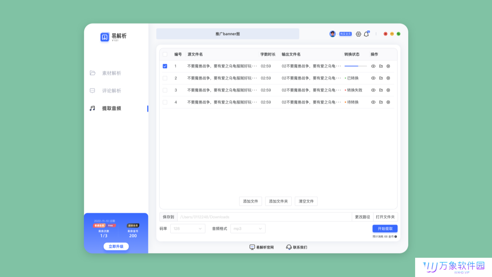Click the 普通会员 badge in membership card
The width and height of the screenshot is (492, 277).
tap(99, 225)
